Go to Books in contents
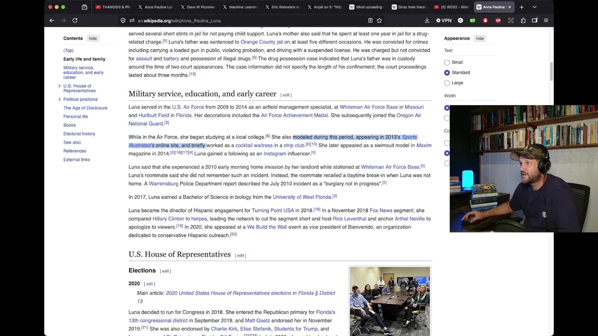The height and width of the screenshot is (336, 598). [x=69, y=125]
